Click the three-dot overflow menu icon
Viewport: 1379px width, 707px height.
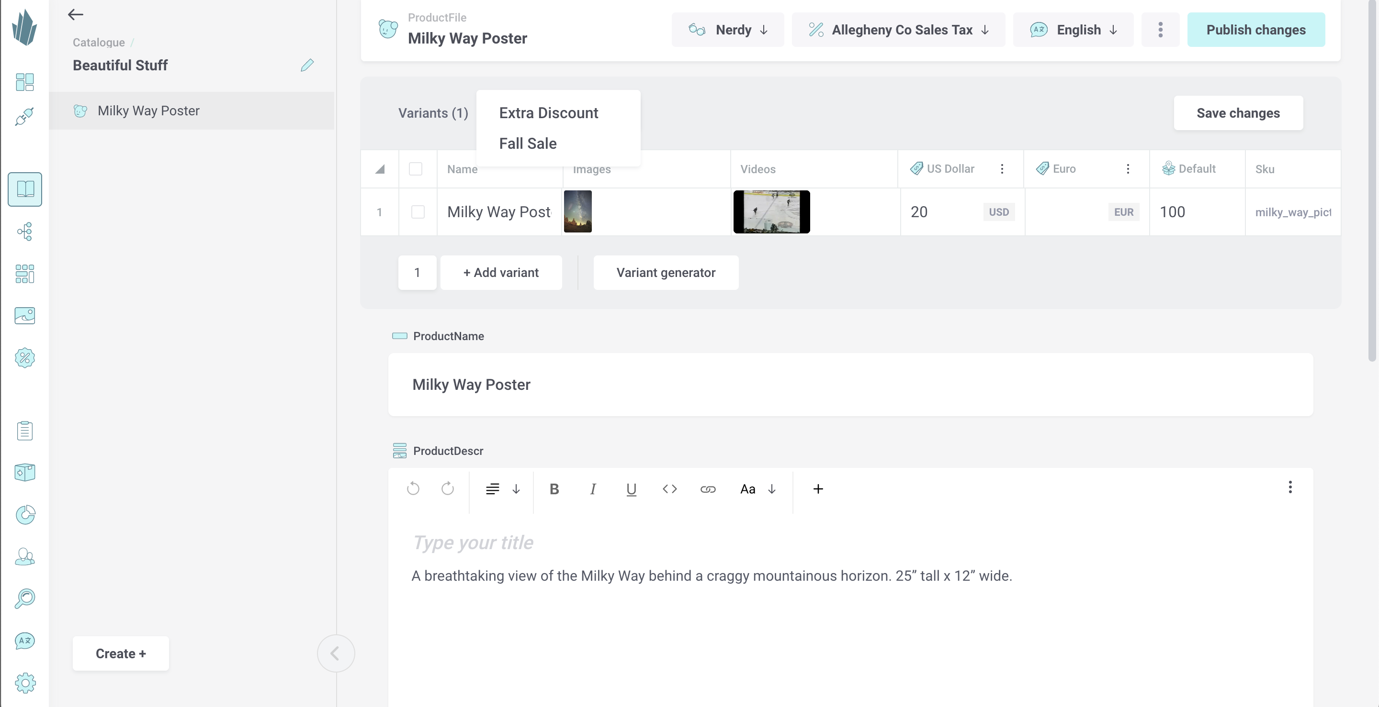pos(1160,30)
